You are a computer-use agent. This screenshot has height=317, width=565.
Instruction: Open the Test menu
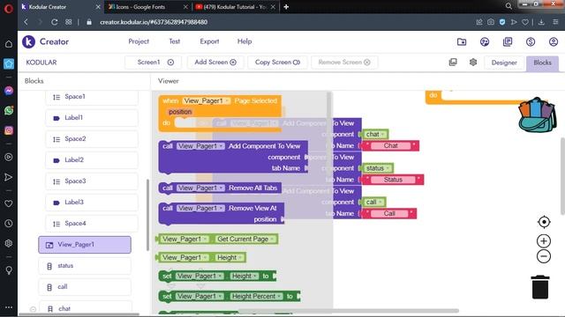click(175, 41)
